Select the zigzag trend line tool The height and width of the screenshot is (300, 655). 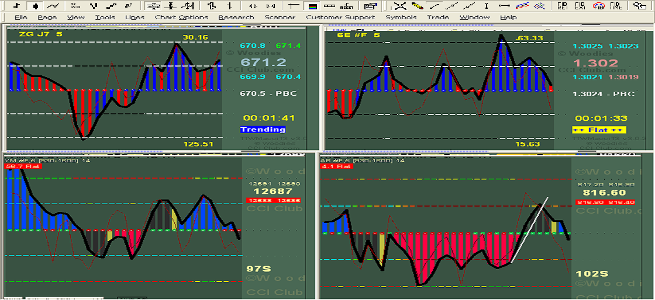click(x=469, y=6)
